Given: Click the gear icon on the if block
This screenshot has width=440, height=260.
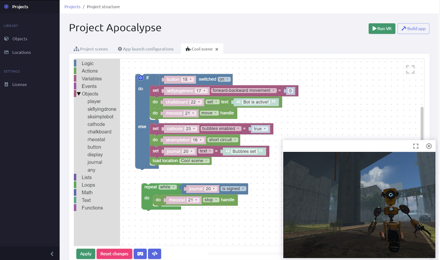Looking at the screenshot, I should click(140, 78).
